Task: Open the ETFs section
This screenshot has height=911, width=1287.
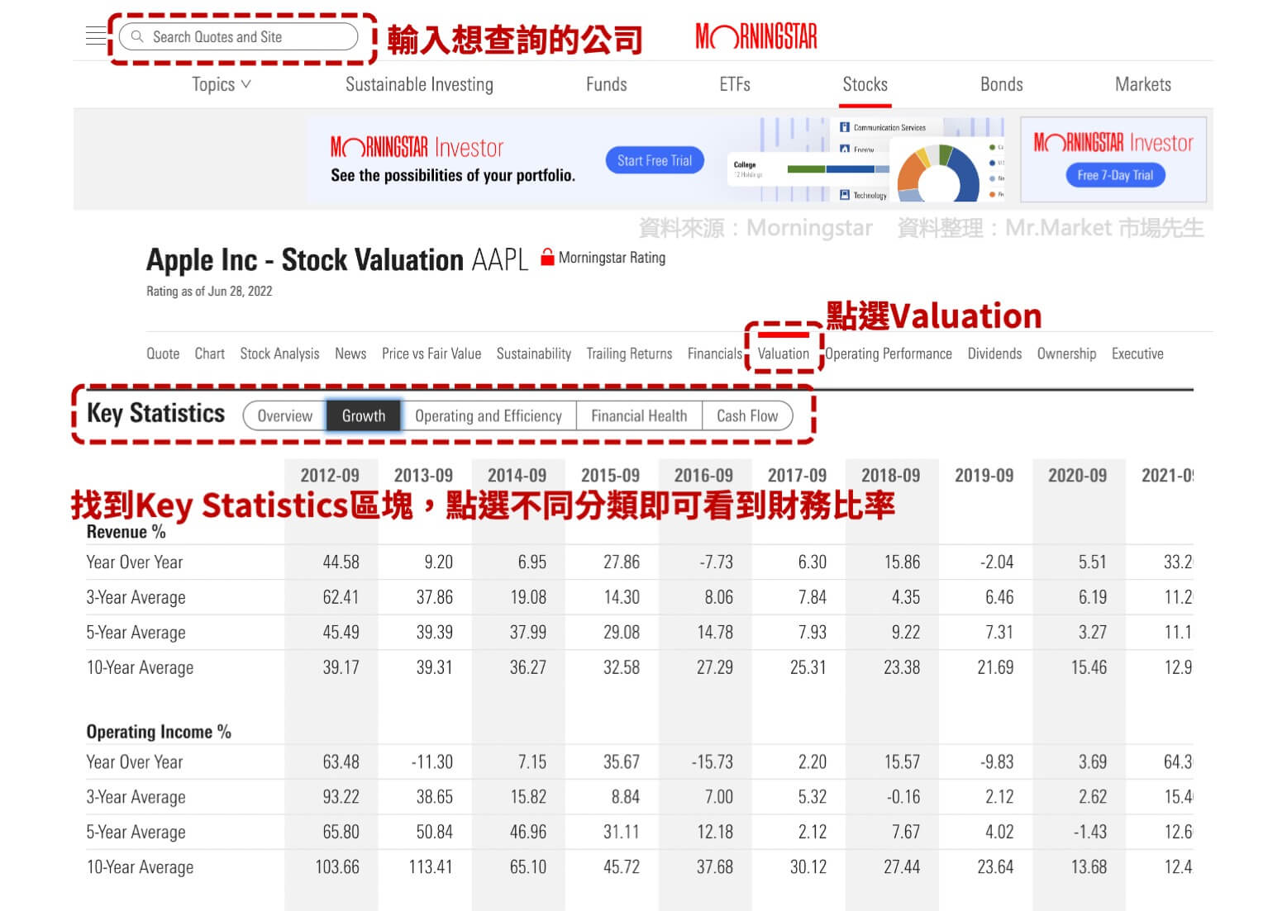Action: pyautogui.click(x=735, y=84)
